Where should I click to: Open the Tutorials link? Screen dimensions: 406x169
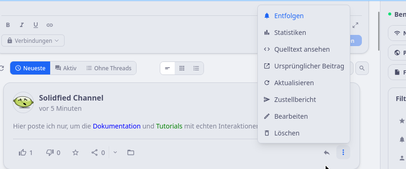pyautogui.click(x=169, y=126)
